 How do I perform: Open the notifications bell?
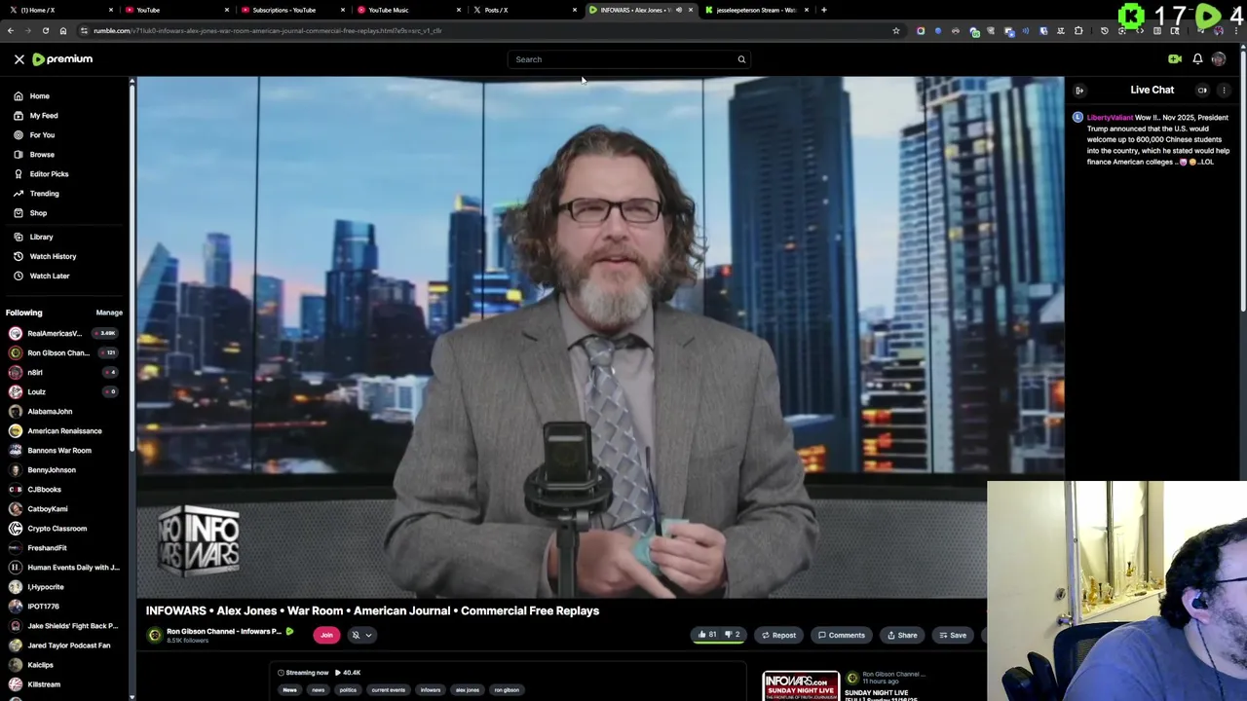point(1197,59)
